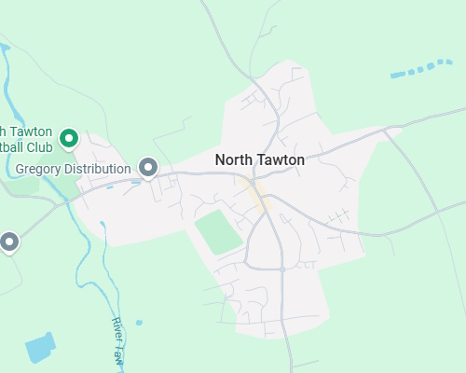Click the wide river section at top-left
This screenshot has width=466, height=373.
pos(6,48)
